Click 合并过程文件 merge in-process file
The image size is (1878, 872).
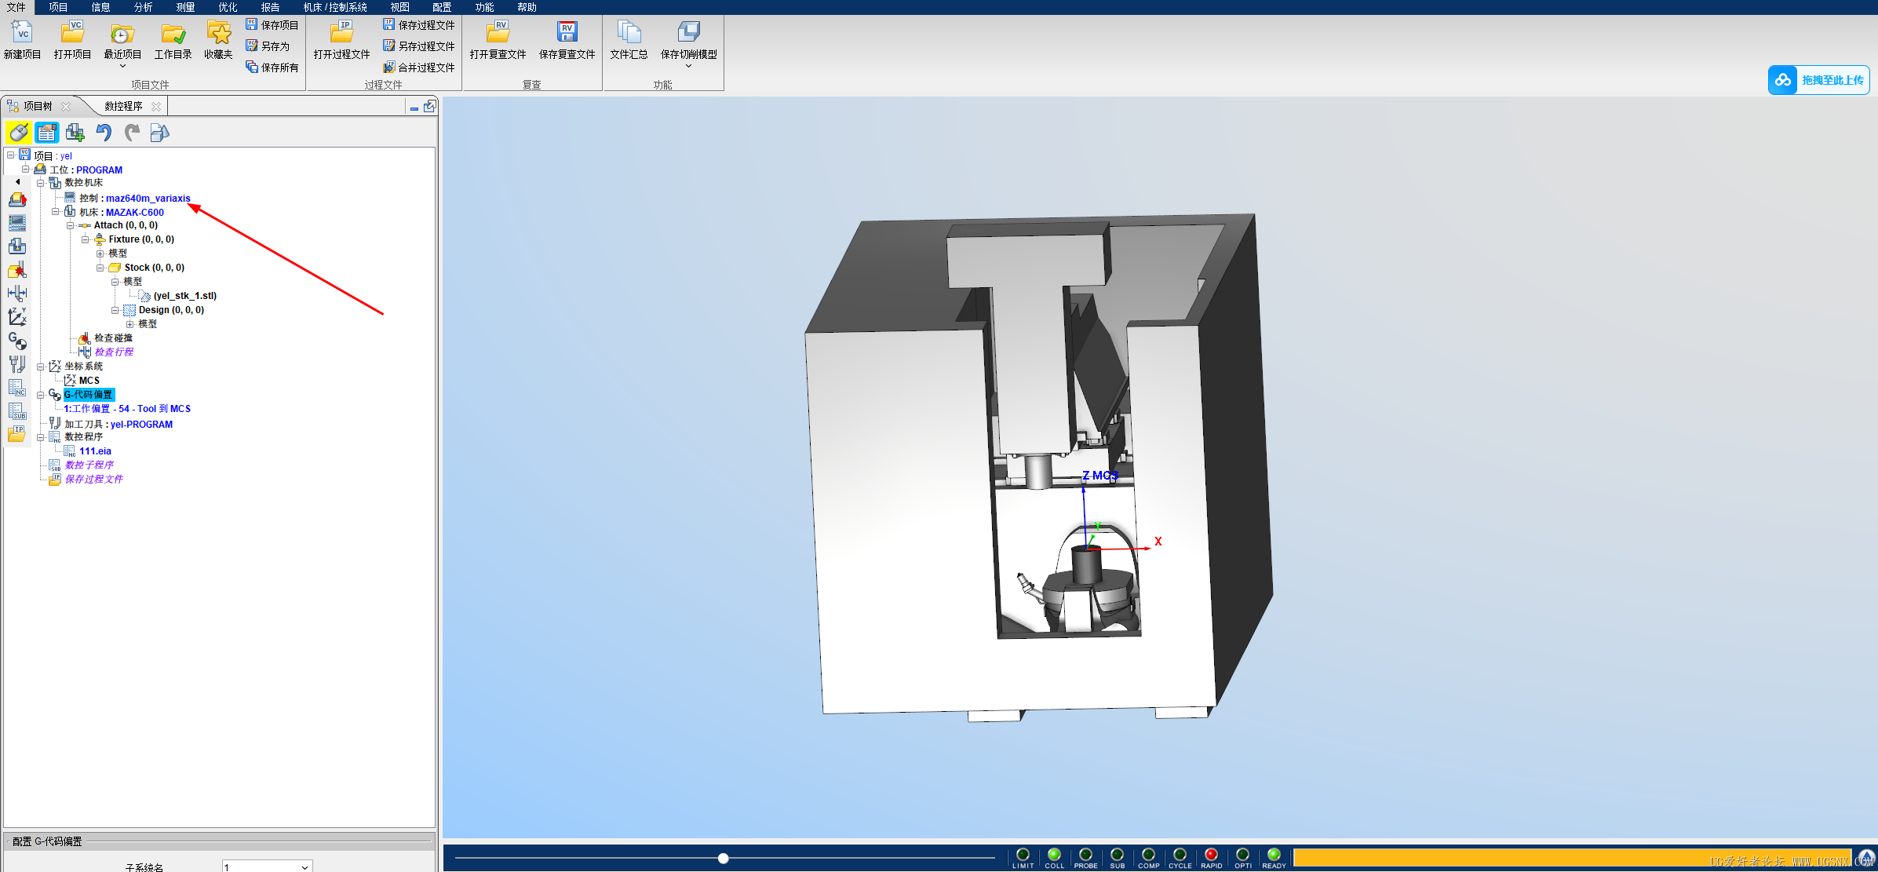click(x=418, y=67)
